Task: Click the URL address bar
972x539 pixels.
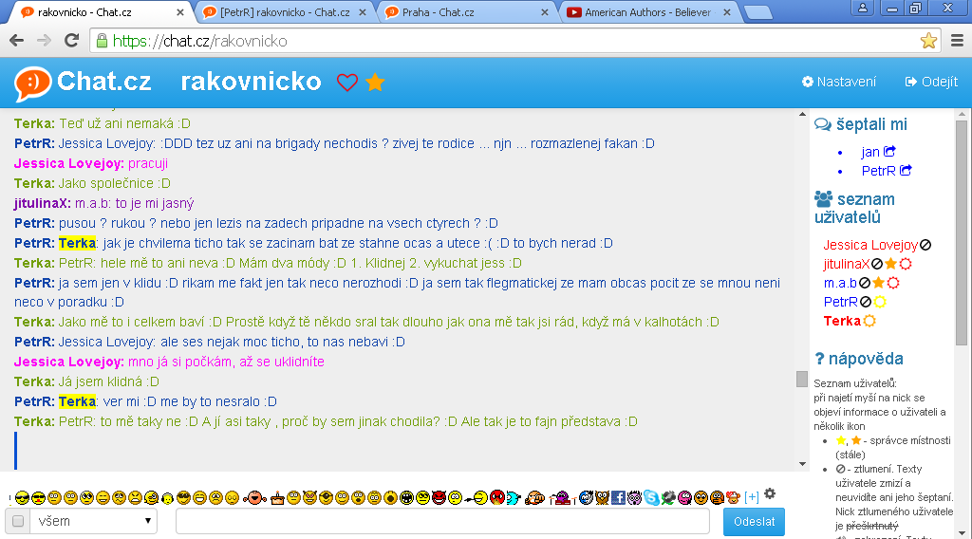Action: [514, 41]
